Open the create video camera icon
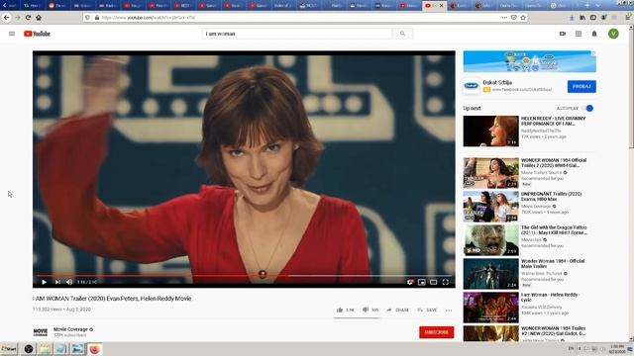This screenshot has width=634, height=356. tap(563, 34)
